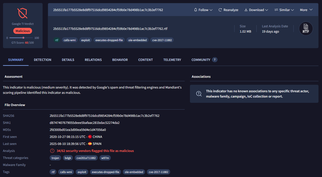Click the trojan threat category chip

click(55, 158)
